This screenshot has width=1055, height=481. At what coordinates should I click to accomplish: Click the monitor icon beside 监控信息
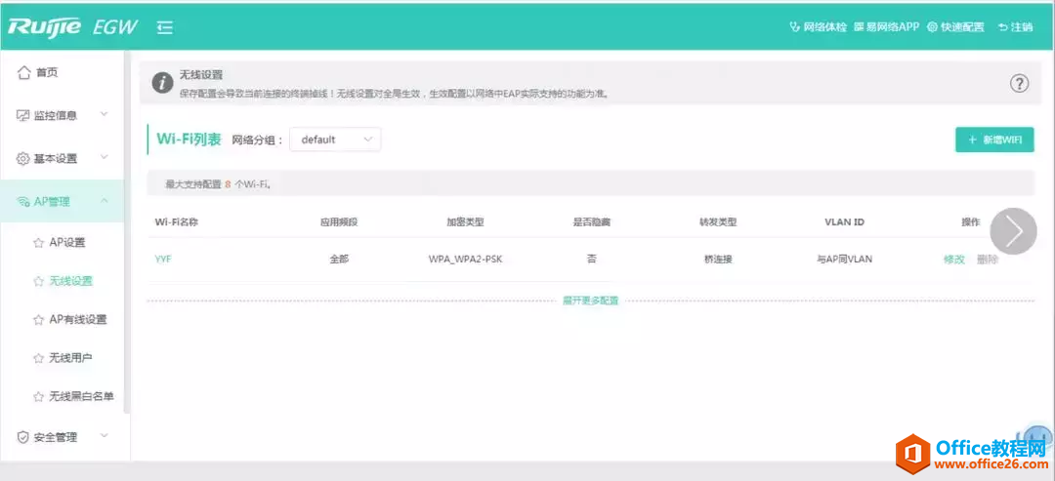click(x=22, y=115)
